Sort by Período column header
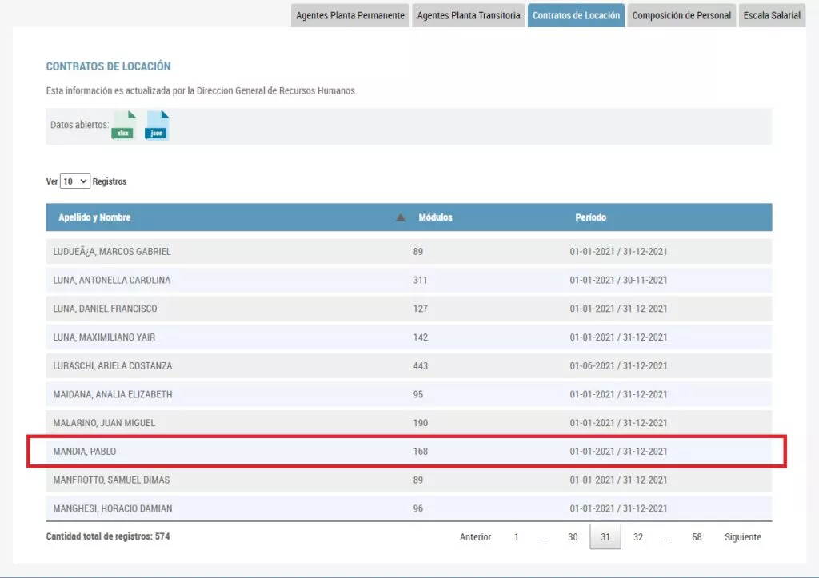 click(x=590, y=217)
